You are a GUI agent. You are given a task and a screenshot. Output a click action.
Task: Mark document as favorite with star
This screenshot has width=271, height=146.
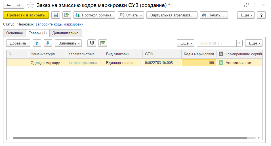tap(31, 5)
